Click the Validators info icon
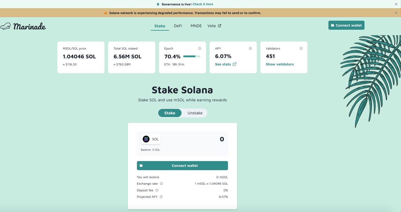The width and height of the screenshot is (401, 212). click(x=301, y=48)
